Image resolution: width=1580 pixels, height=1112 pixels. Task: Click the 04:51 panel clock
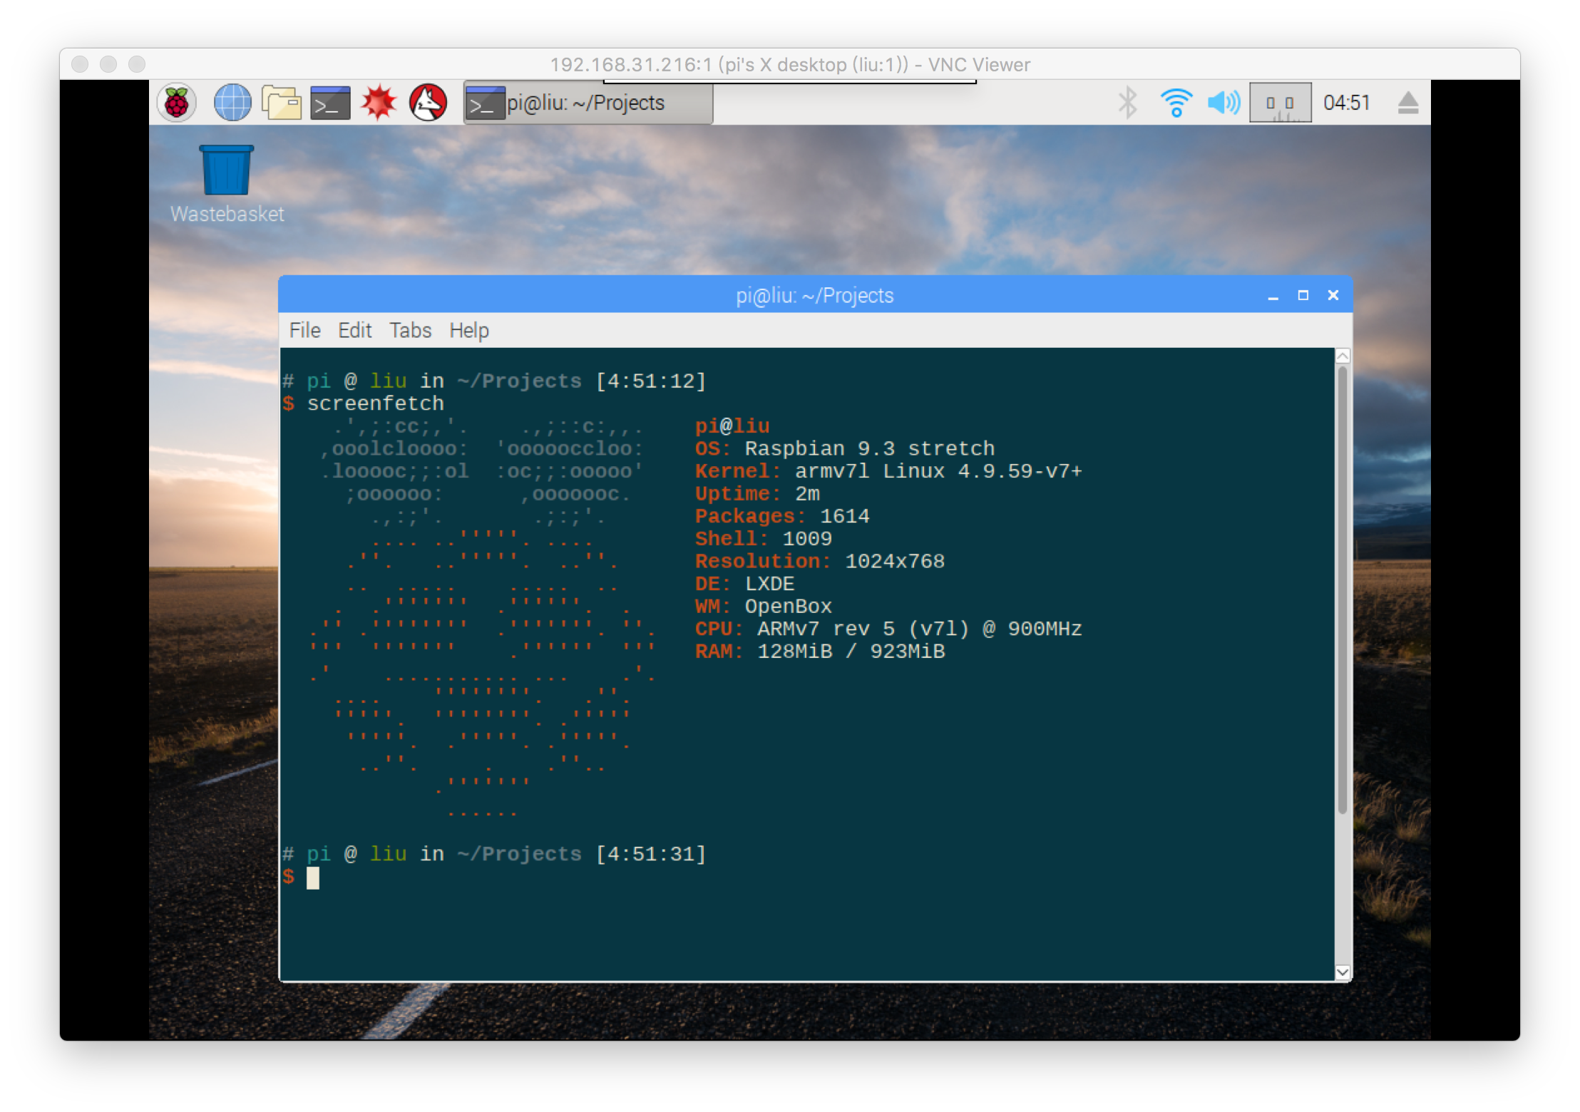click(1346, 103)
